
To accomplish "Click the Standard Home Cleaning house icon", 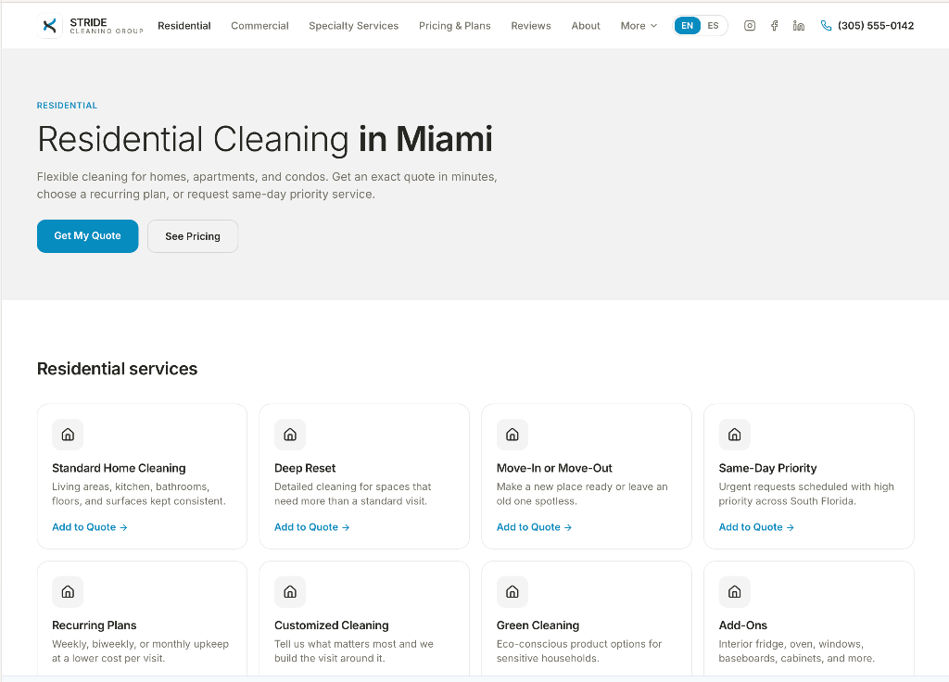I will (68, 435).
